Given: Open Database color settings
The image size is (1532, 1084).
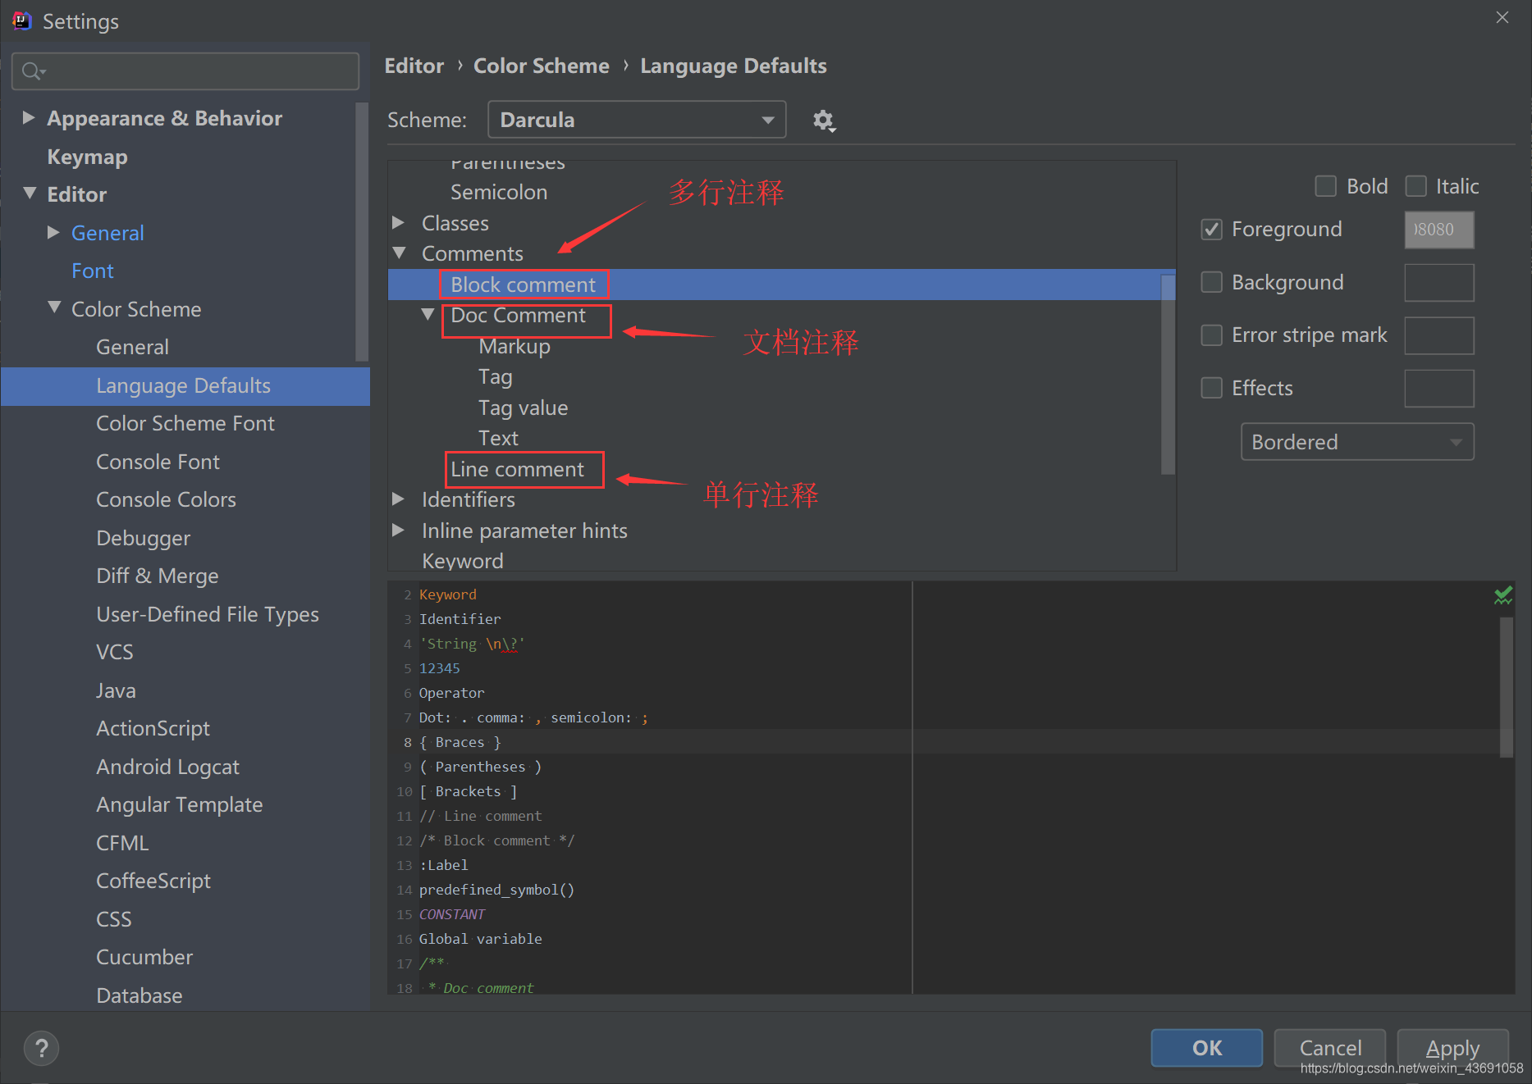Looking at the screenshot, I should click(x=139, y=995).
